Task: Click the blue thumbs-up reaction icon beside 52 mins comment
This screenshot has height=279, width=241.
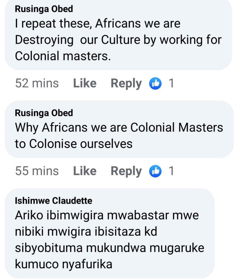Action: (155, 83)
